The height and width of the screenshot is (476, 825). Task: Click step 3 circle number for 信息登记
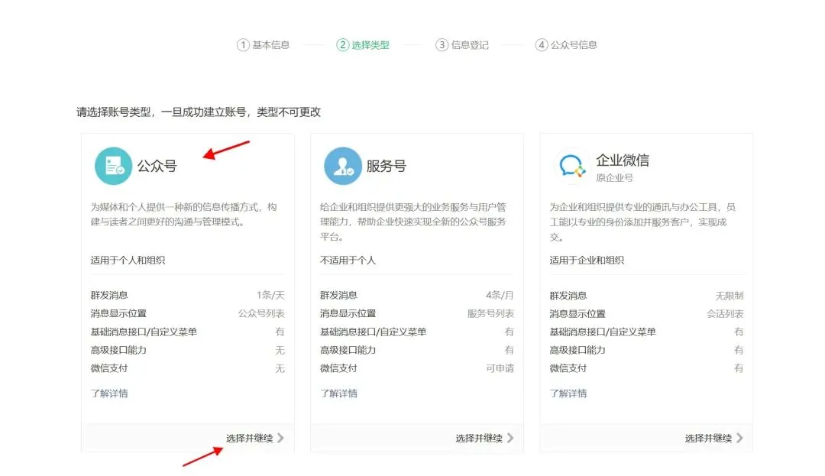pos(442,45)
